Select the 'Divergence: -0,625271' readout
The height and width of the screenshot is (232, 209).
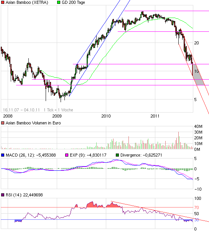tap(141, 155)
